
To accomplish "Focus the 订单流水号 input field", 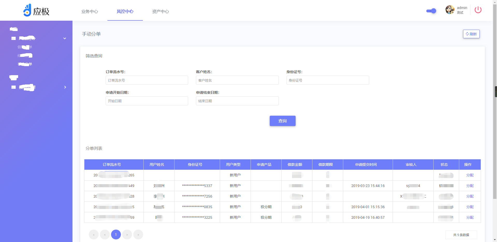I will pyautogui.click(x=147, y=80).
